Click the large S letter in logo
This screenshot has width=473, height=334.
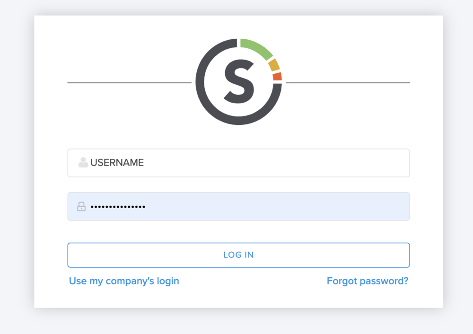coord(239,81)
